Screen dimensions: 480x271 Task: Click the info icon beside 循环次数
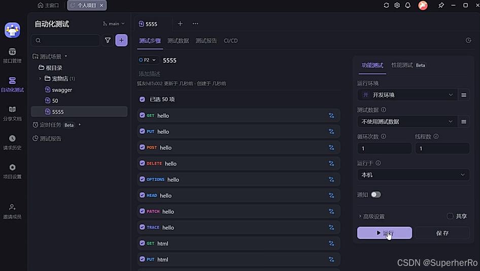click(384, 137)
